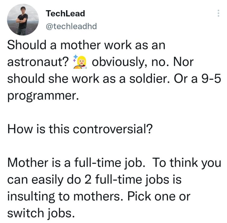Open the TechLead profile picture
Screen dimensions: 227x223
pyautogui.click(x=23, y=20)
